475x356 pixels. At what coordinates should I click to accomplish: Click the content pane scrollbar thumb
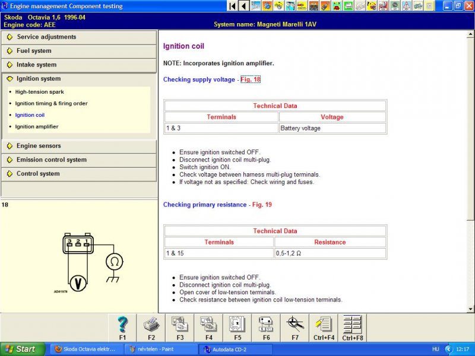pos(470,129)
